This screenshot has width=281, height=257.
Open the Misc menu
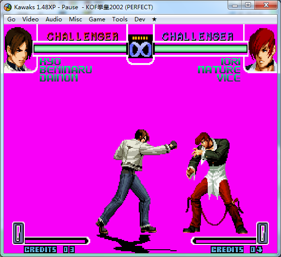click(75, 19)
